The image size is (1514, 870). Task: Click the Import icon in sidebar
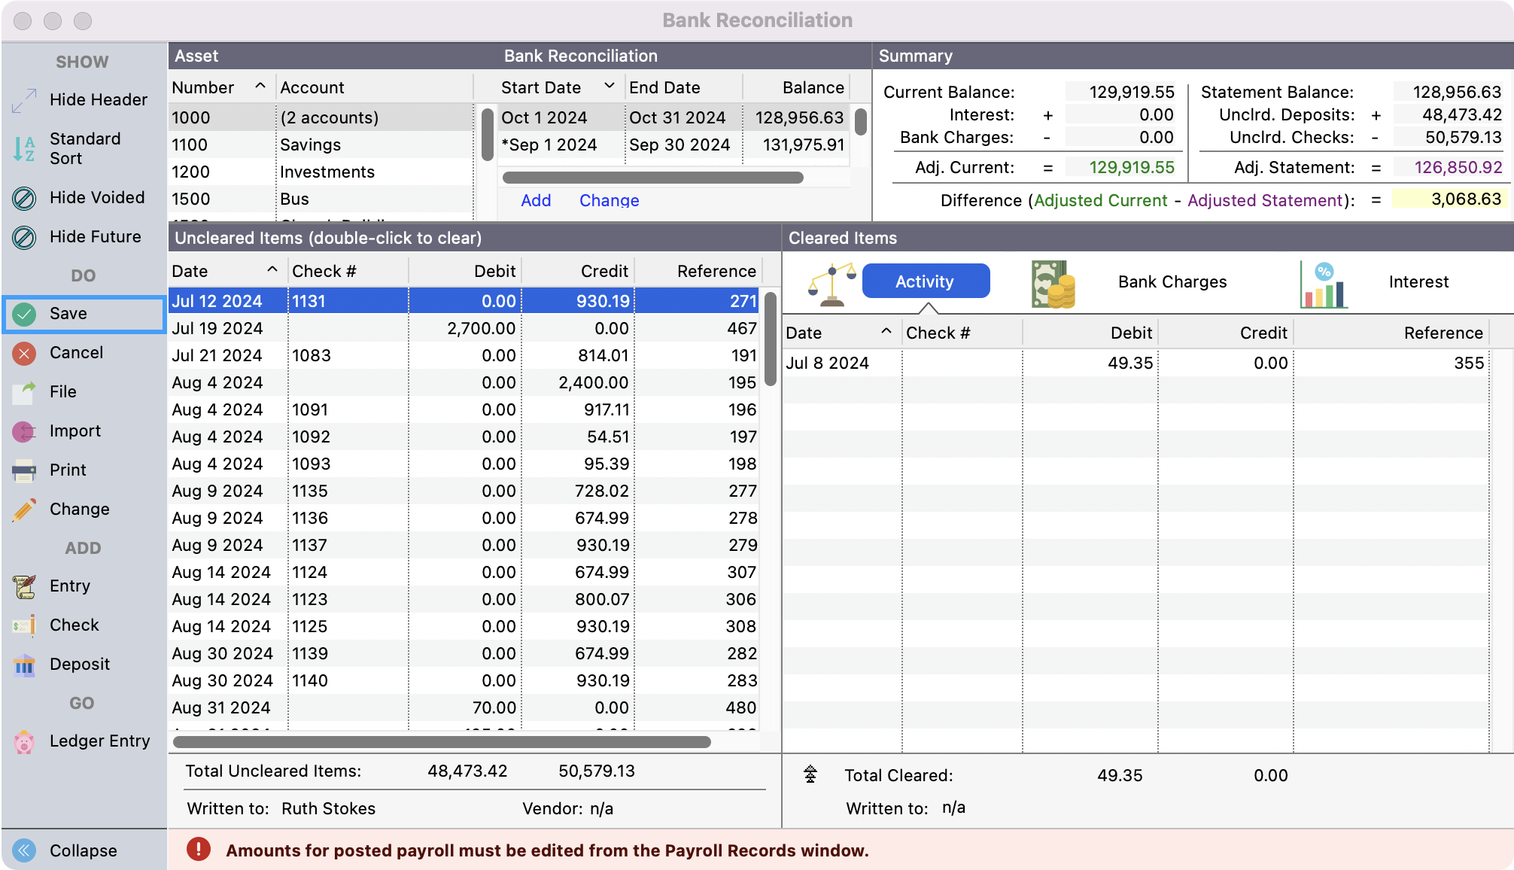click(24, 431)
